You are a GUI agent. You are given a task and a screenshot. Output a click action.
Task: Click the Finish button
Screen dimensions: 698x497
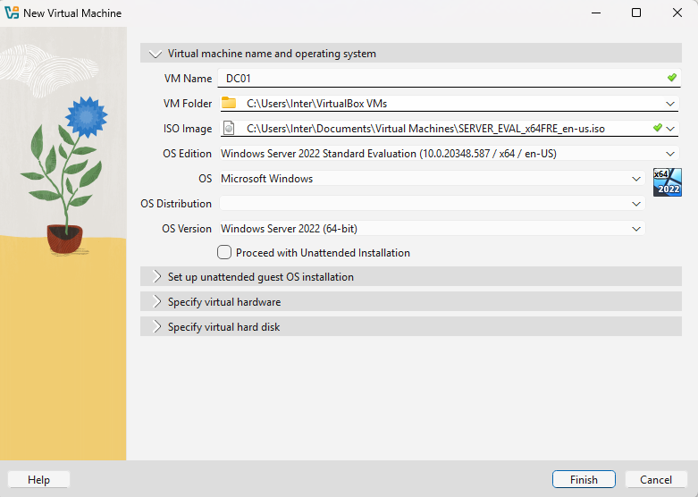point(584,479)
